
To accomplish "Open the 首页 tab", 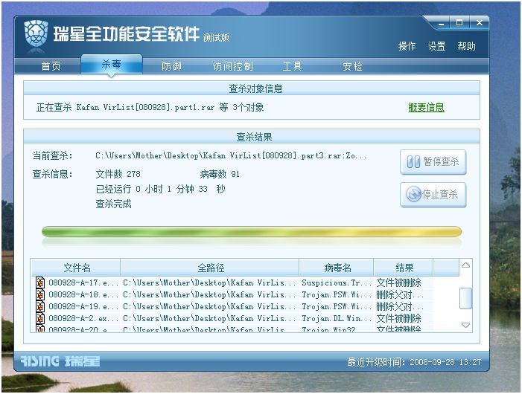I will pos(51,66).
